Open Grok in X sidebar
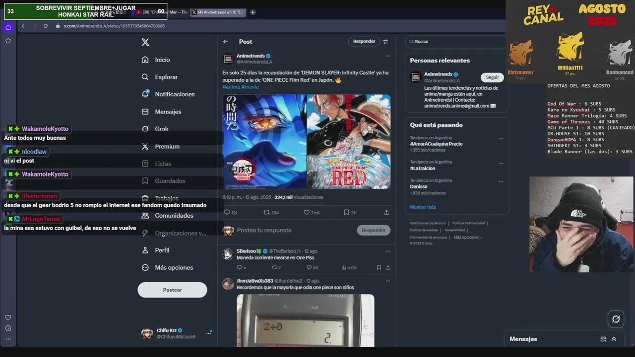The image size is (635, 357). 155,129
